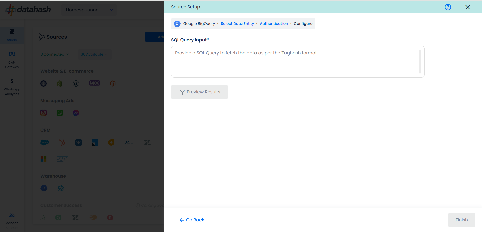Viewport: 483px width, 232px height.
Task: Click the Add source button
Action: point(154,37)
